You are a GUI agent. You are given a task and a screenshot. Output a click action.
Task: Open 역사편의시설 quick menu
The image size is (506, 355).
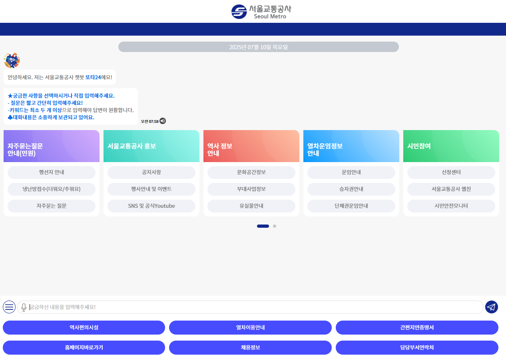click(84, 327)
